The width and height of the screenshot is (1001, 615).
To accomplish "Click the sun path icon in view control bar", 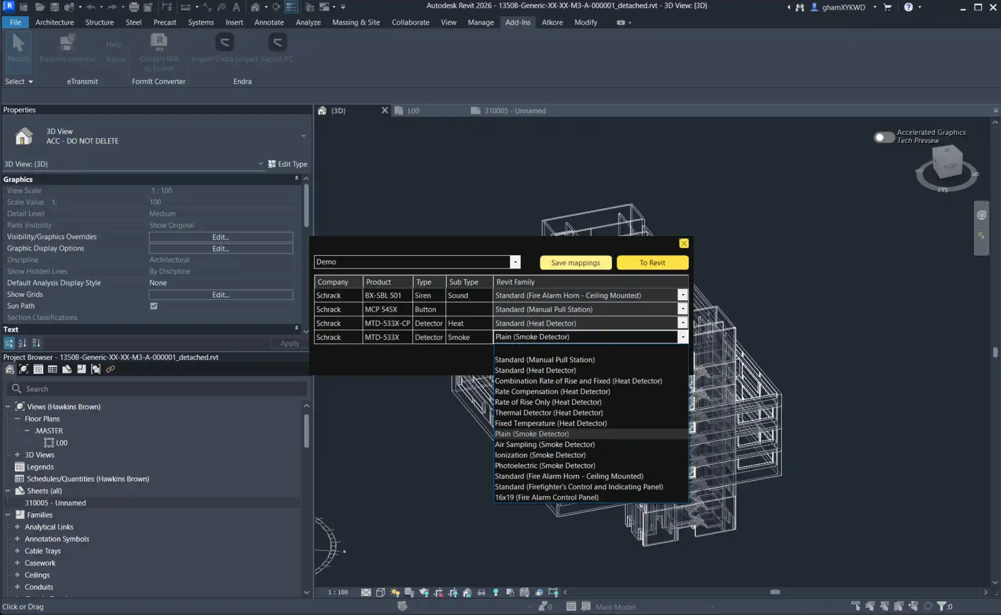I will [395, 592].
